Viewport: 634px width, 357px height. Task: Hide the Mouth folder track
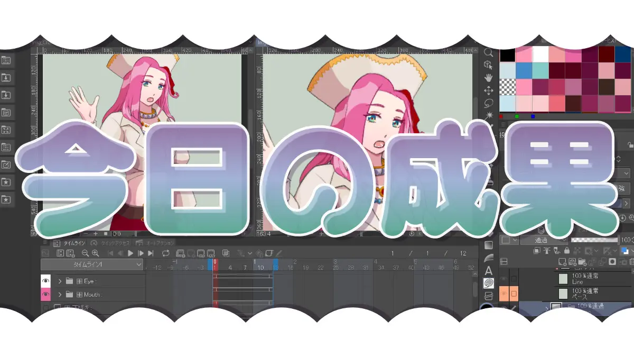coord(46,295)
